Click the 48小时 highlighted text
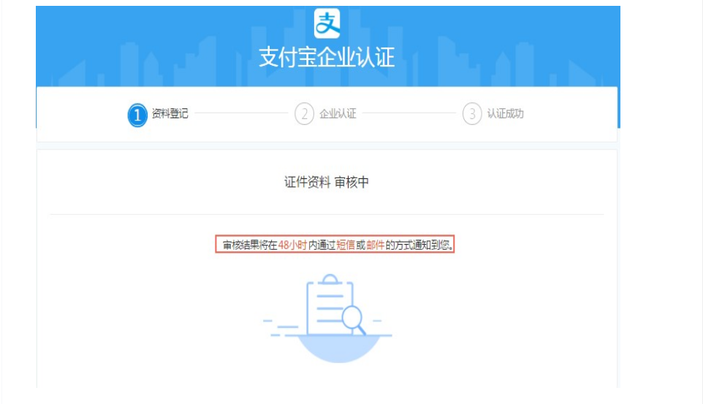This screenshot has height=404, width=703. click(292, 245)
